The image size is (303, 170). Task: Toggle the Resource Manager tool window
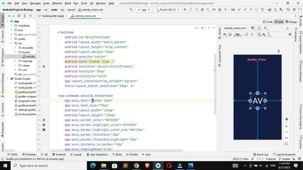[x=2, y=85]
